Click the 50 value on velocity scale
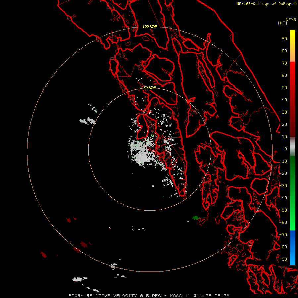This screenshot has height=298, width=298. (284, 88)
